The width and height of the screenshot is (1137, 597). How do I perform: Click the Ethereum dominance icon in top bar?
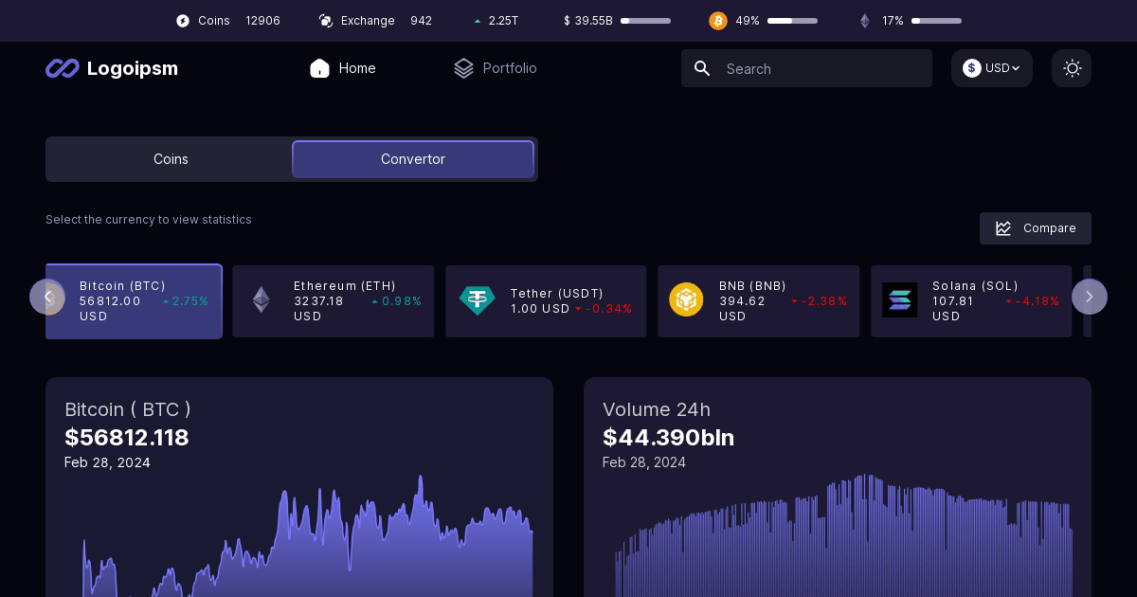point(865,21)
